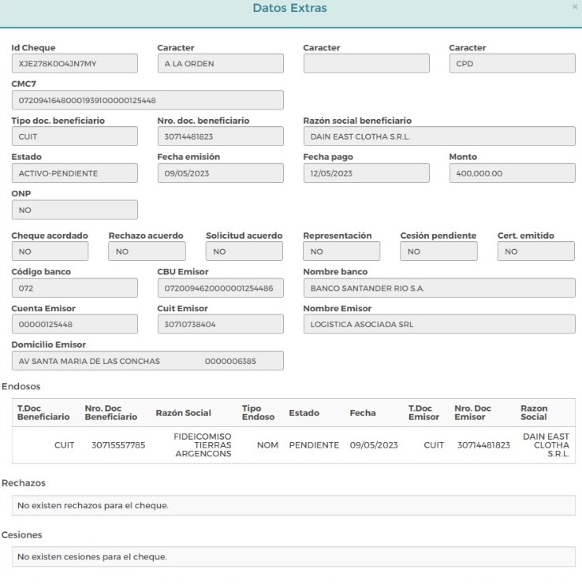This screenshot has width=582, height=584.
Task: Select Razón social beneficiario DAIN EAST CLOTHA field
Action: click(439, 136)
